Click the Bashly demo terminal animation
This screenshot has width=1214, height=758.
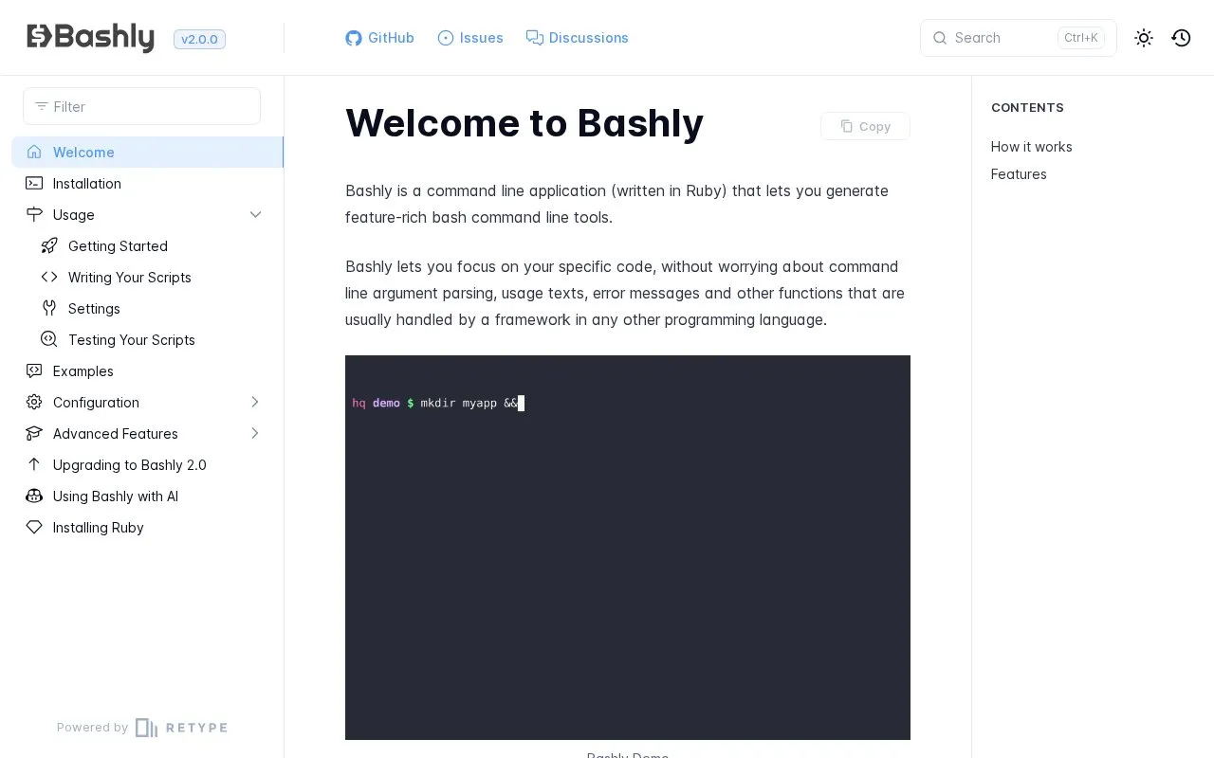628,548
